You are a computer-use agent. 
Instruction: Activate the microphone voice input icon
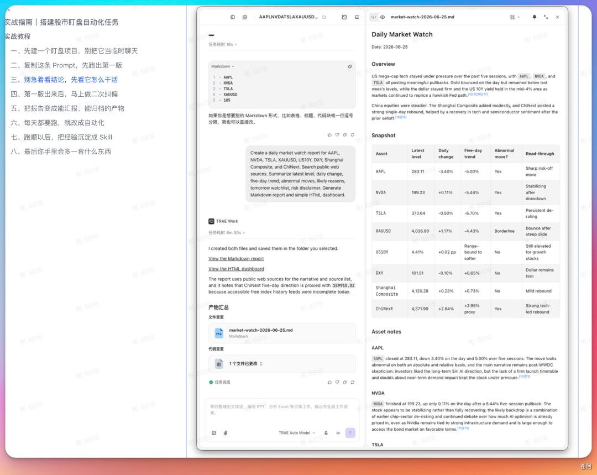click(x=326, y=433)
